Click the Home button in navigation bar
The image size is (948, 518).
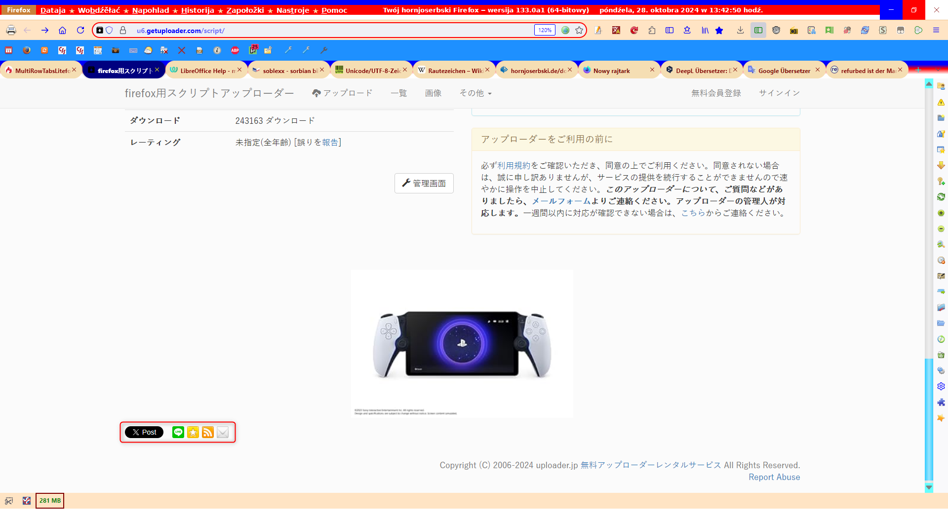point(62,31)
